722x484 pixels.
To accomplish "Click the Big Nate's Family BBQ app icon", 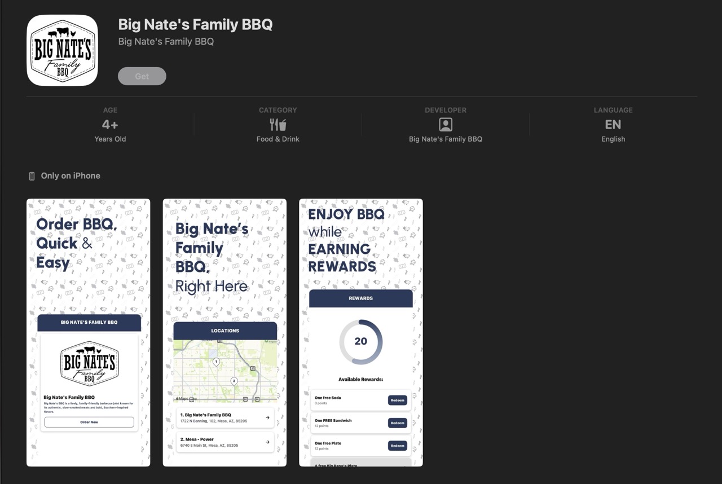I will point(63,50).
